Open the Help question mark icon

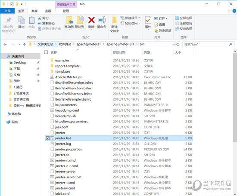(234, 11)
